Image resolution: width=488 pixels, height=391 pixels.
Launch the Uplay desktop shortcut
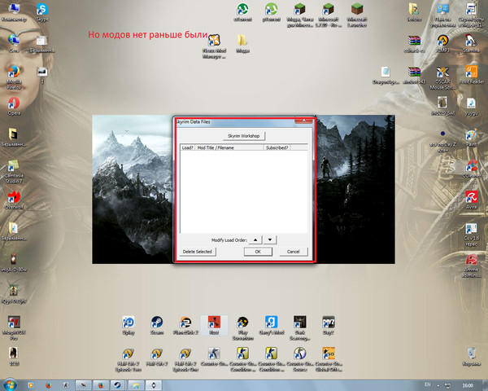coord(129,326)
